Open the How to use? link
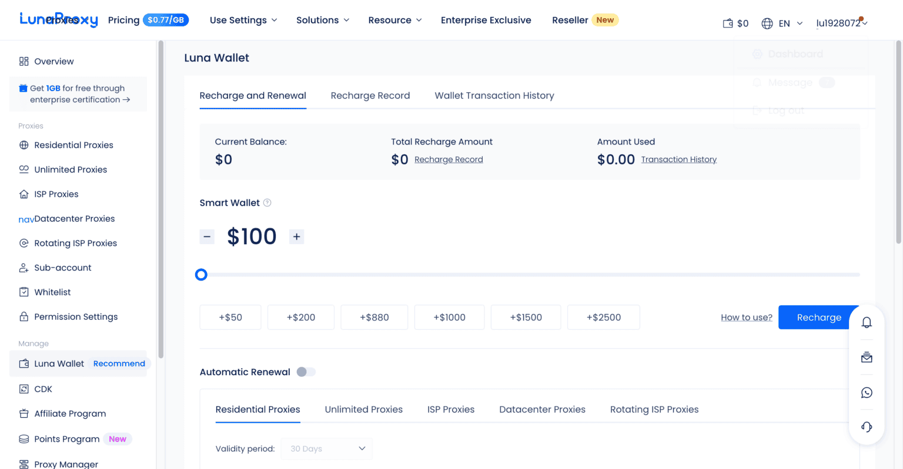The image size is (903, 469). 746,317
